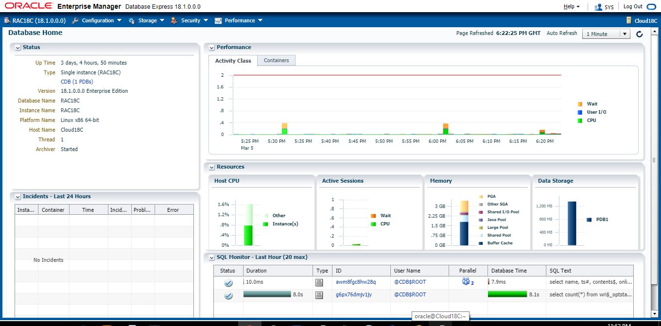Click the Security user icon
The image size is (661, 326).
click(x=174, y=20)
